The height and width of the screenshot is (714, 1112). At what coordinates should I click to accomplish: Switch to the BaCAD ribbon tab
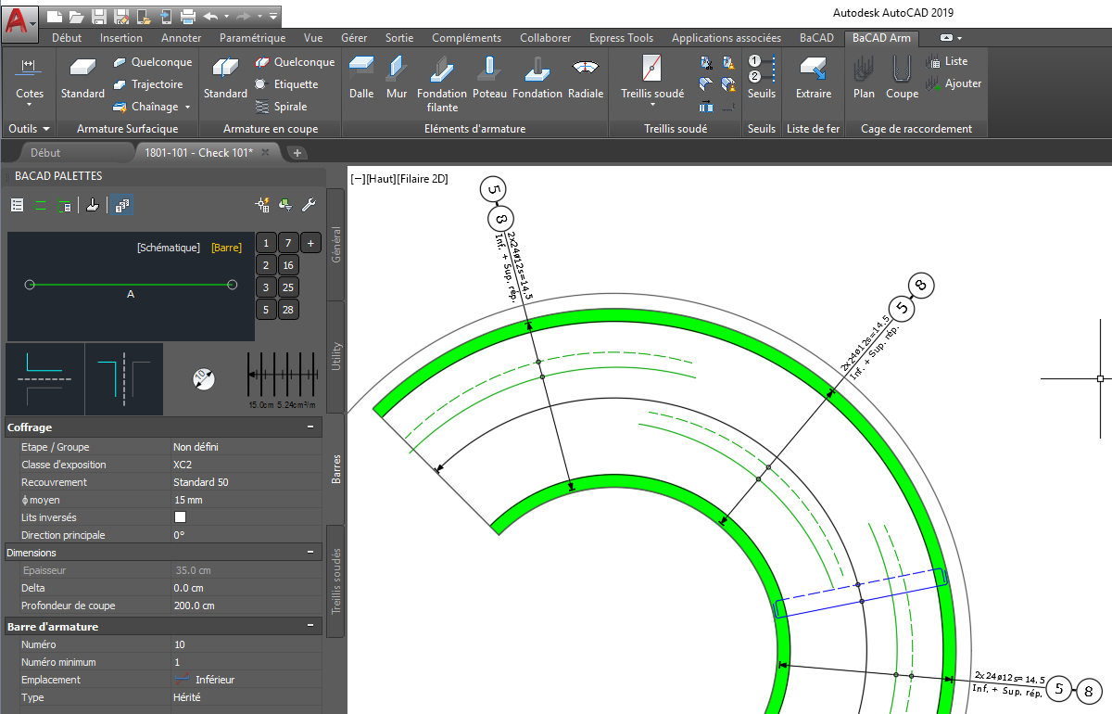[x=816, y=38]
